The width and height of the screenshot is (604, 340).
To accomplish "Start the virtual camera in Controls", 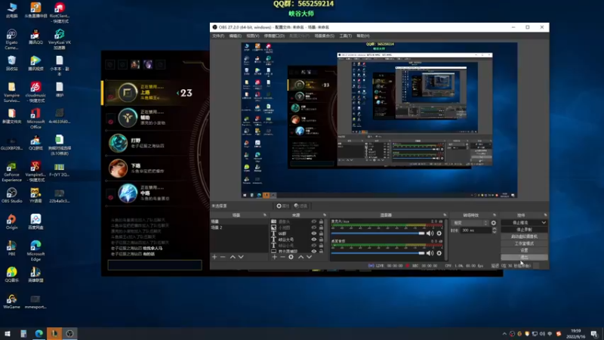I will 524,236.
